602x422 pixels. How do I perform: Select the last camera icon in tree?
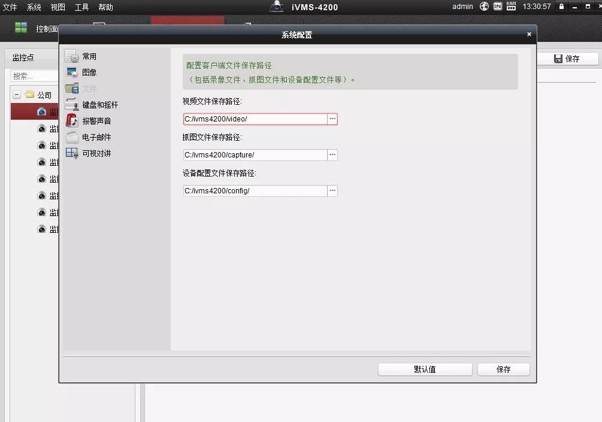pos(41,229)
